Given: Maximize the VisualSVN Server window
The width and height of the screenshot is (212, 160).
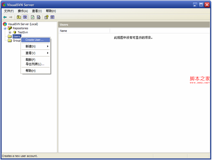Looking at the screenshot, I should [201, 5].
